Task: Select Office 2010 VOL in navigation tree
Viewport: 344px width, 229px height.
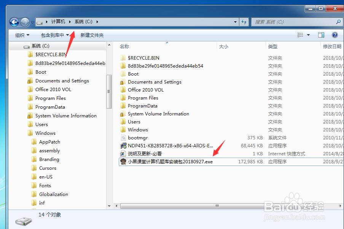Action: coord(53,90)
